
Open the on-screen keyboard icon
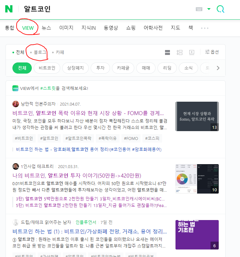pos(199,9)
